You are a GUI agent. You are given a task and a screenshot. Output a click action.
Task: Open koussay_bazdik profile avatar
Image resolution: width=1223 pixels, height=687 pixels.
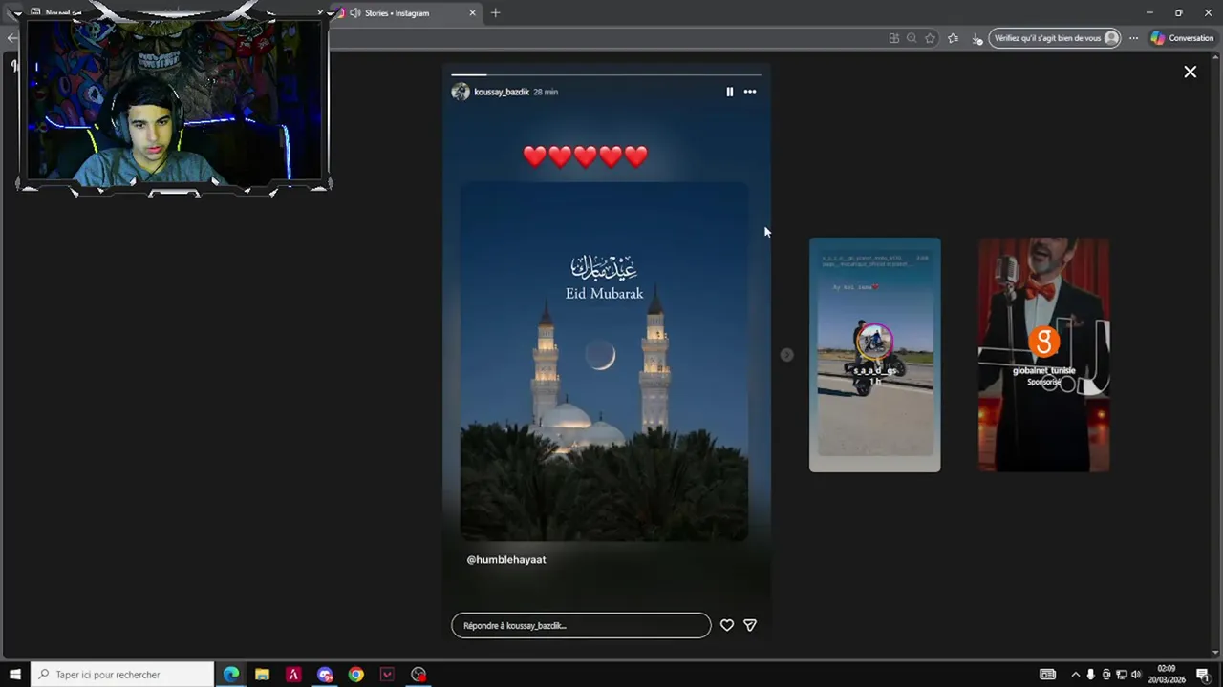pyautogui.click(x=461, y=92)
